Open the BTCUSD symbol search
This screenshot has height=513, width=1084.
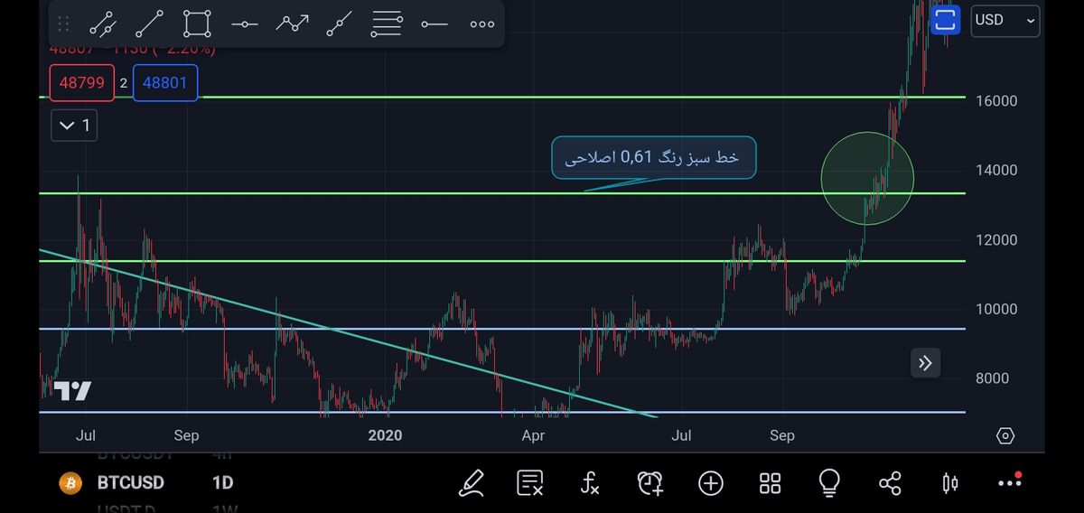(x=130, y=483)
